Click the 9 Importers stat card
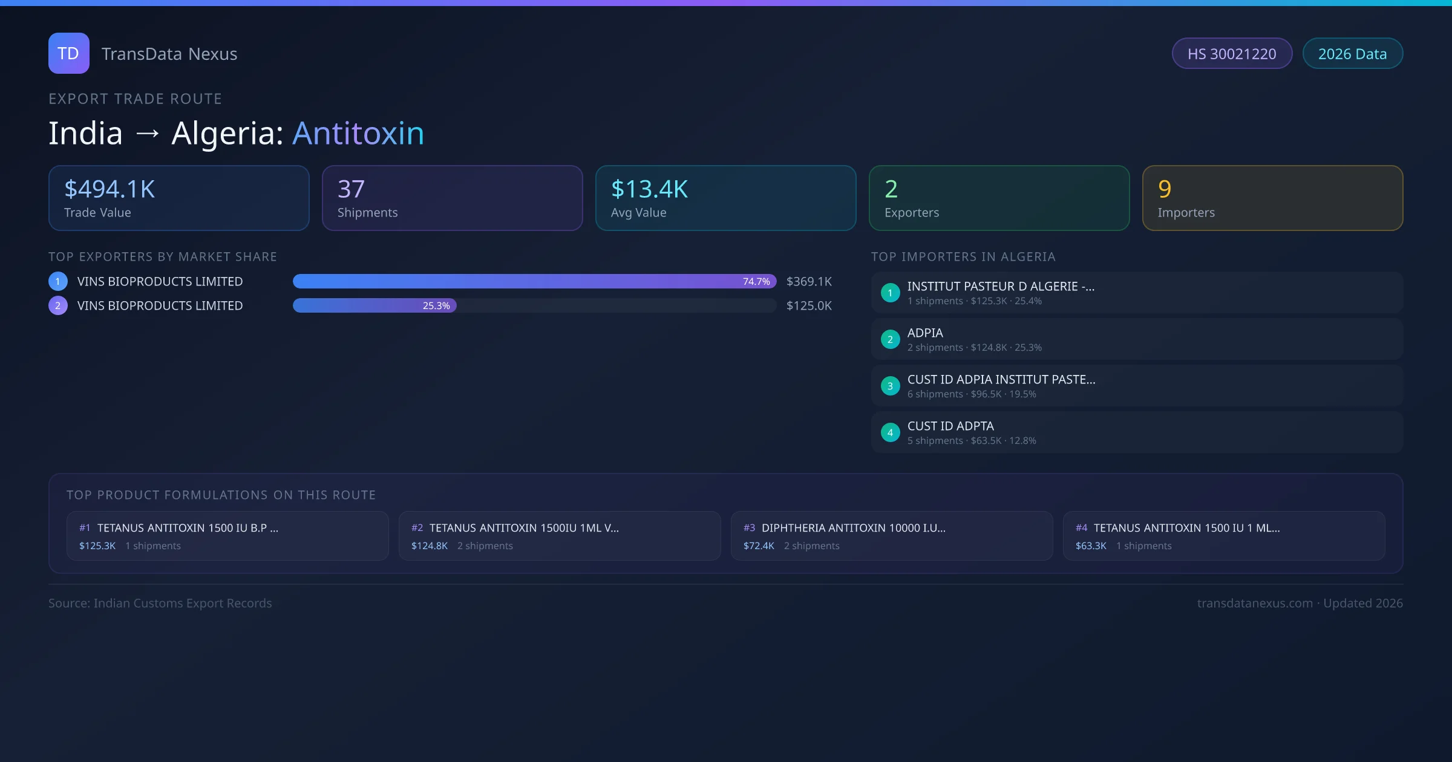Viewport: 1452px width, 762px height. pos(1272,198)
